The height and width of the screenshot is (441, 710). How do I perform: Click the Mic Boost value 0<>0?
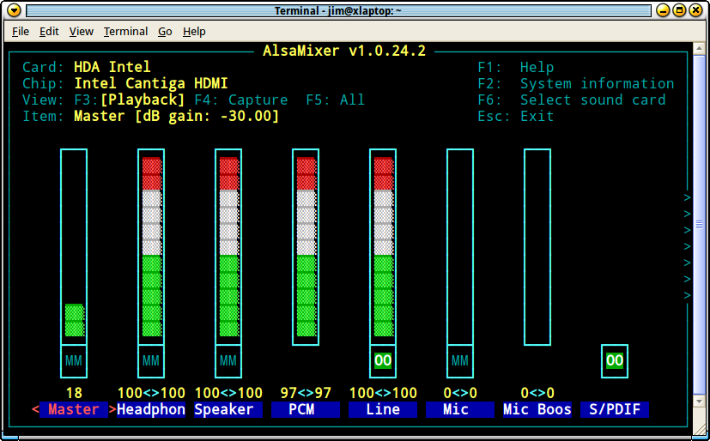pos(537,393)
